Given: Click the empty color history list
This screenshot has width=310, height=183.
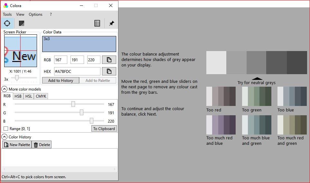Looking at the screenshot, I should coord(59,157).
